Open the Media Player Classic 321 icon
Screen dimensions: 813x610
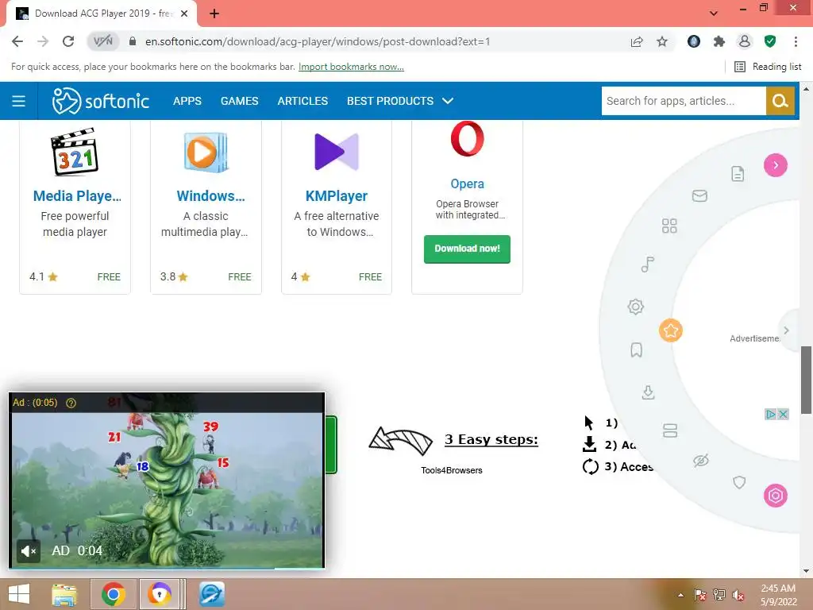(75, 152)
